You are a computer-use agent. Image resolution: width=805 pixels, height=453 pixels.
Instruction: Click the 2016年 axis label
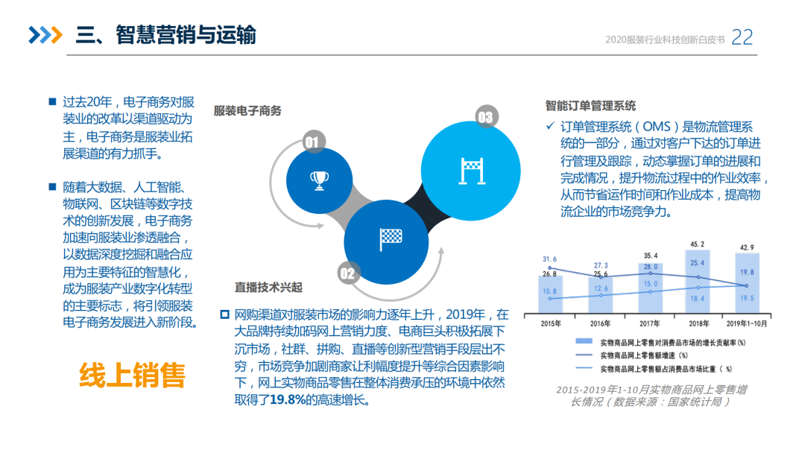tap(600, 323)
